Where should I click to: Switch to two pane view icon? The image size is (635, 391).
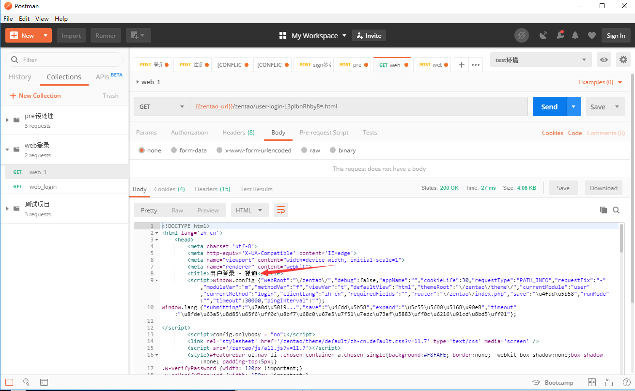(591, 382)
